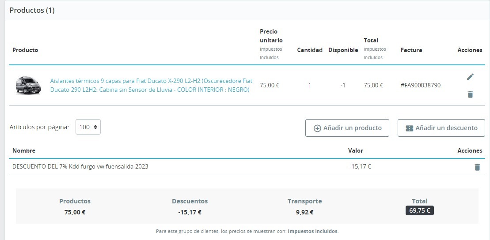This screenshot has width=490, height=240.
Task: Click the Factura column header
Action: (411, 50)
